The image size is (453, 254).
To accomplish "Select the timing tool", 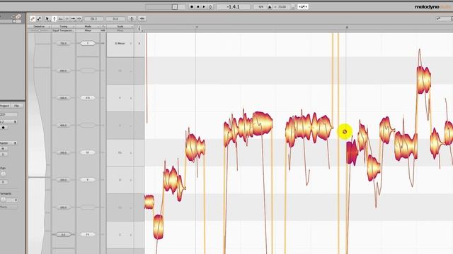I will 74,19.
